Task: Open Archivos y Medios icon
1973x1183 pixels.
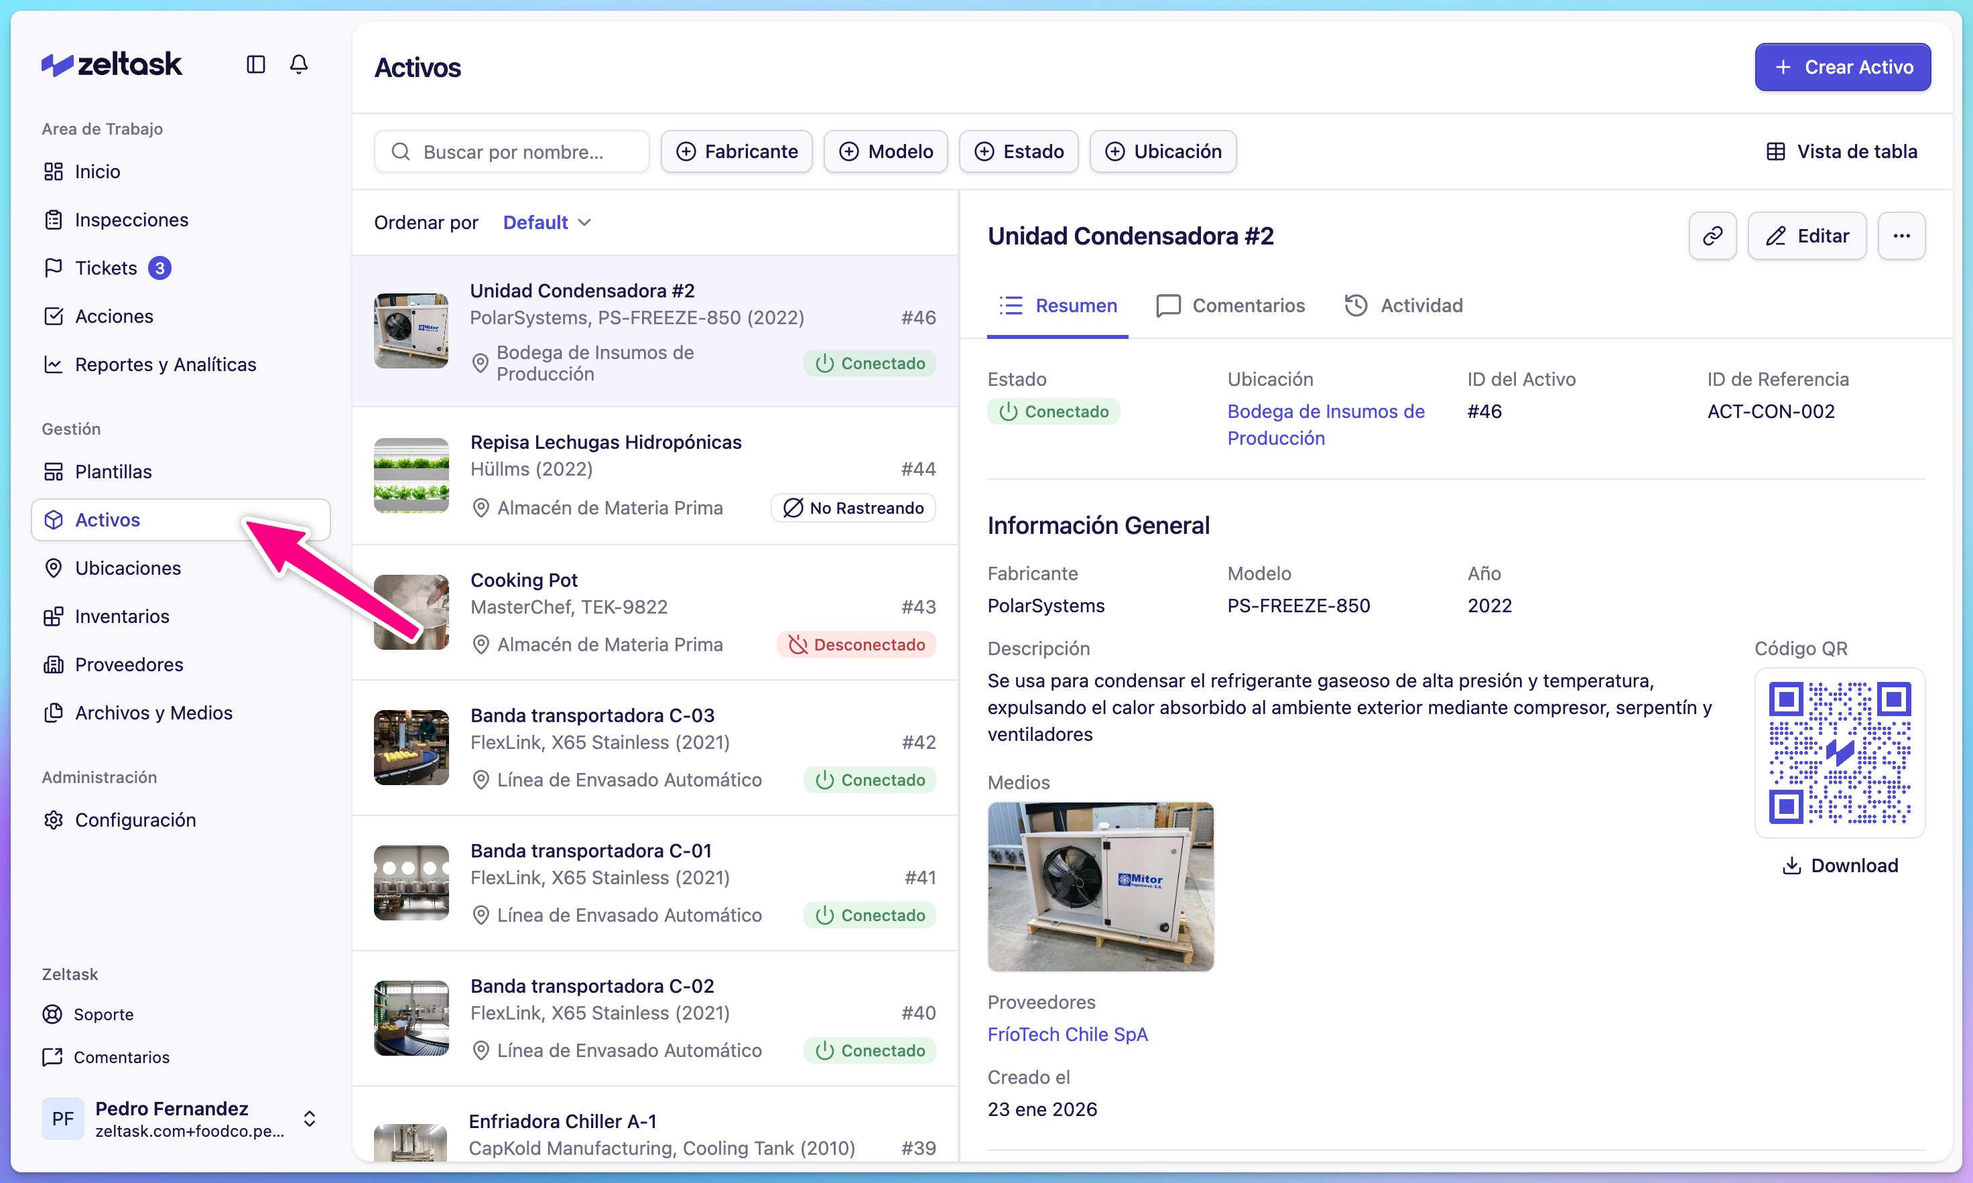Action: tap(54, 713)
